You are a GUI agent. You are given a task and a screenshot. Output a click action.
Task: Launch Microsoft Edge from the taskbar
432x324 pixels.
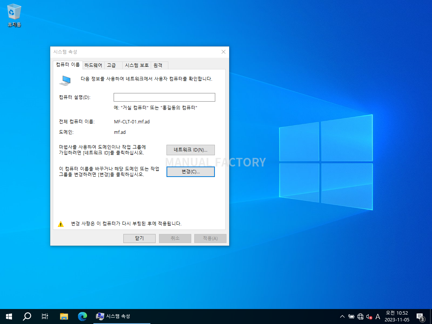coord(82,316)
